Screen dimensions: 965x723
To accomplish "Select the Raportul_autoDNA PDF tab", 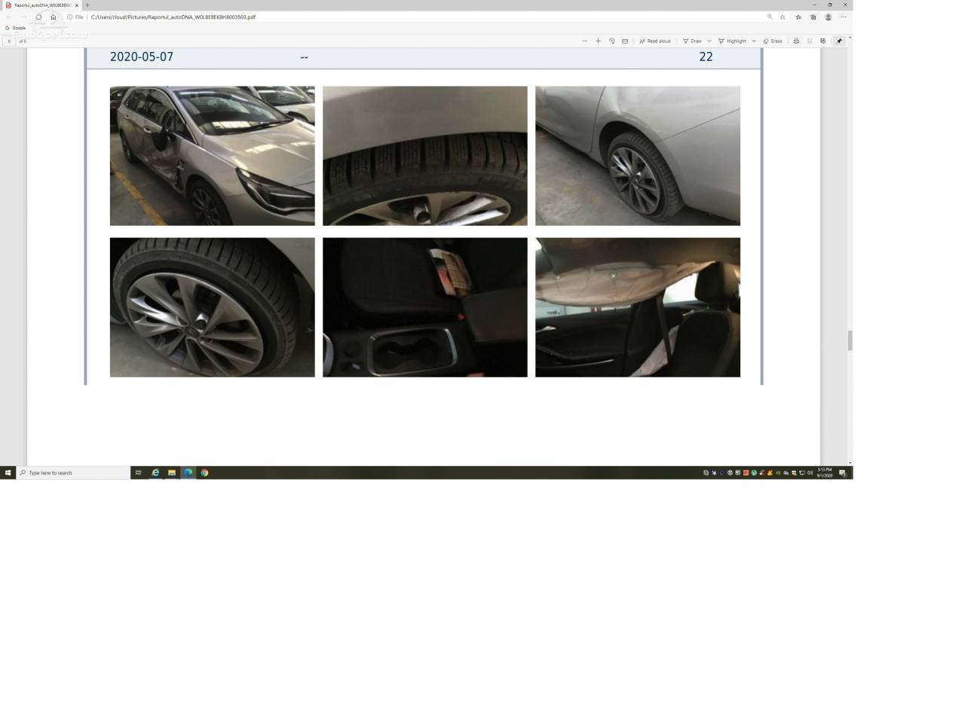I will (41, 5).
